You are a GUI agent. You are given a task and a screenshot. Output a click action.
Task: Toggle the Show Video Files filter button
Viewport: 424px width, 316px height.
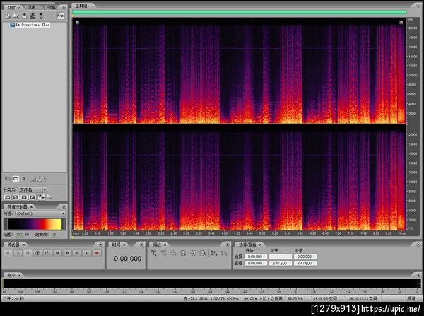click(x=24, y=197)
